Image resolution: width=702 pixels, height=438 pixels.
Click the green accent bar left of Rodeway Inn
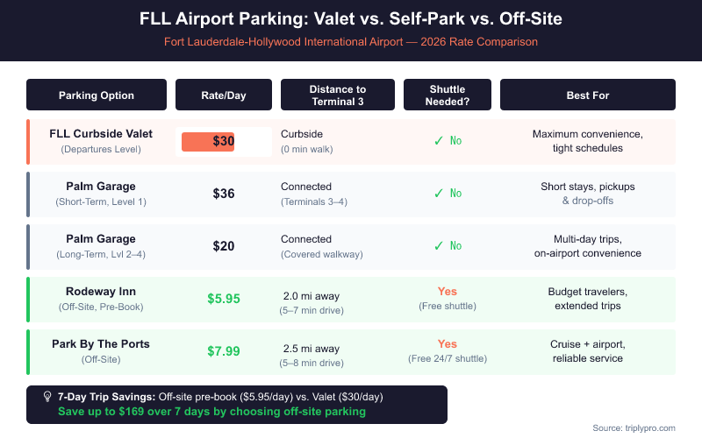pyautogui.click(x=28, y=299)
